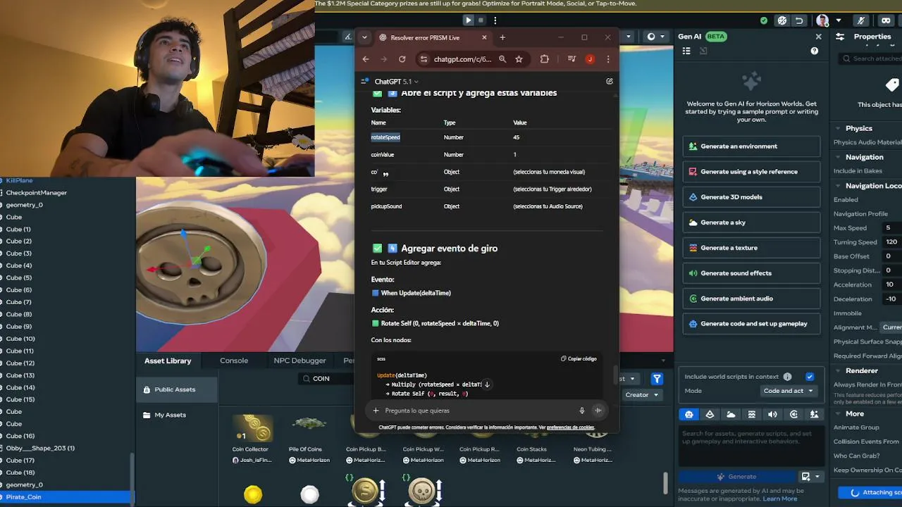Select the sky generation mode cloud icon
This screenshot has height=507, width=902.
click(731, 415)
